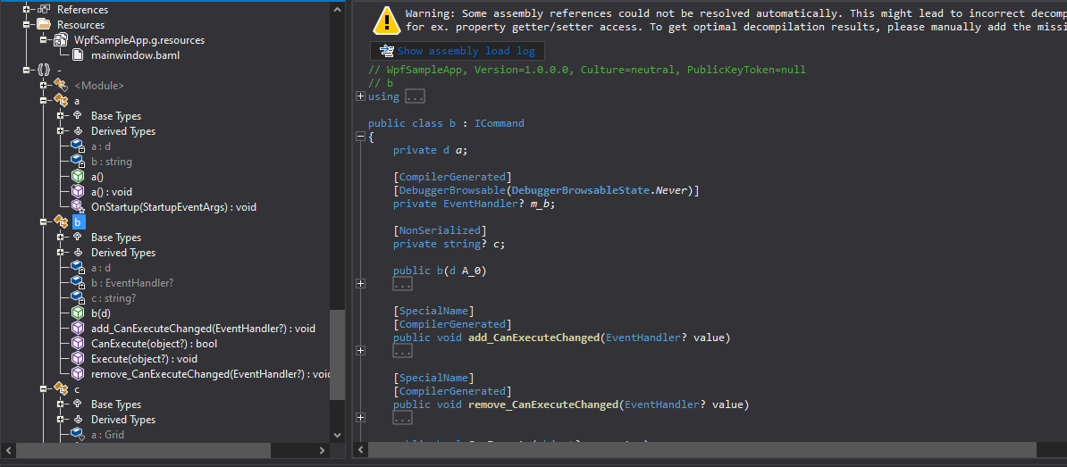Expand the remove_CanExecuteChanged method body

(x=360, y=417)
